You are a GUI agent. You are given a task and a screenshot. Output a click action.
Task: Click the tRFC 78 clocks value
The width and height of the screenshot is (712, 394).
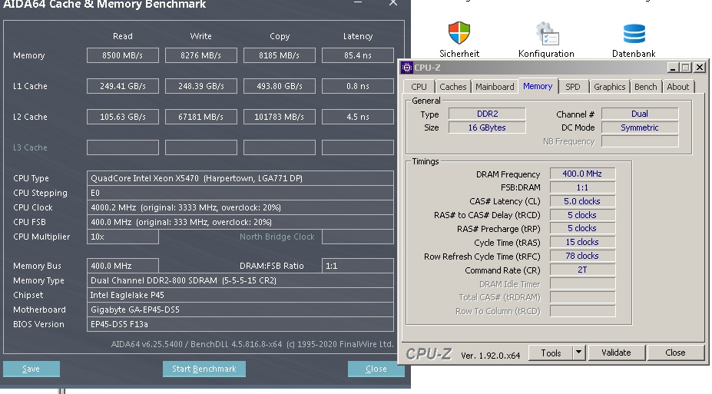tap(583, 256)
